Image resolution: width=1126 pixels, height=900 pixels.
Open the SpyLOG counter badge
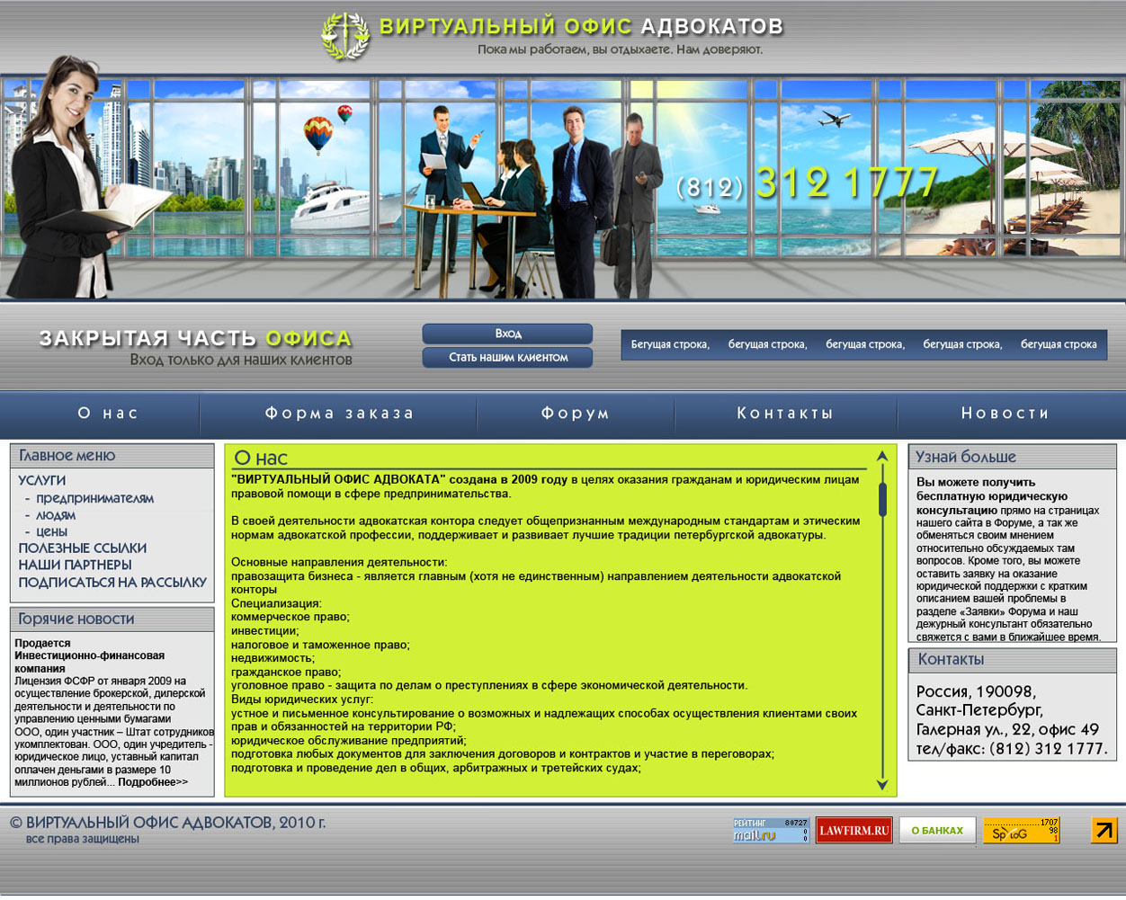coord(1021,830)
